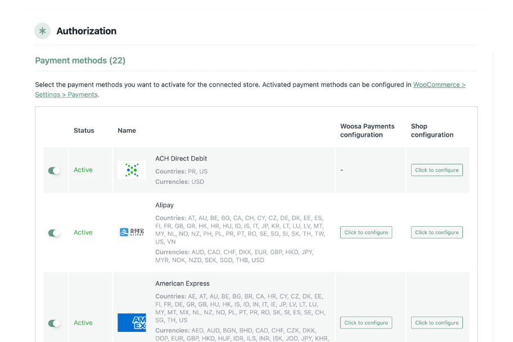
Task: Click the Shop configuration column header
Action: [431, 130]
